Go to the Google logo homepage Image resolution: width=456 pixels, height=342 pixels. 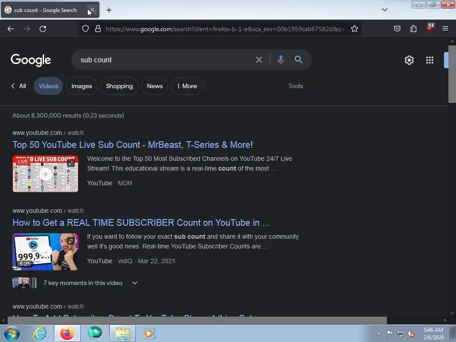[x=31, y=60]
